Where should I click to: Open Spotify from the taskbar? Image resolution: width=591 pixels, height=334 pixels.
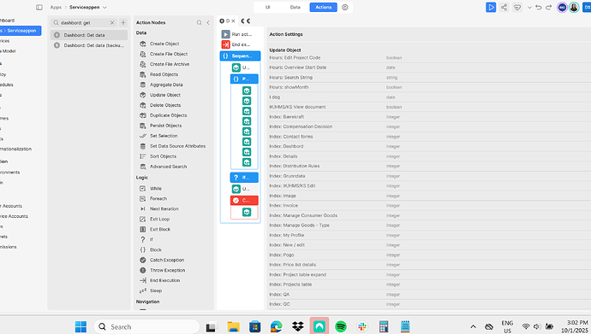pos(341,326)
